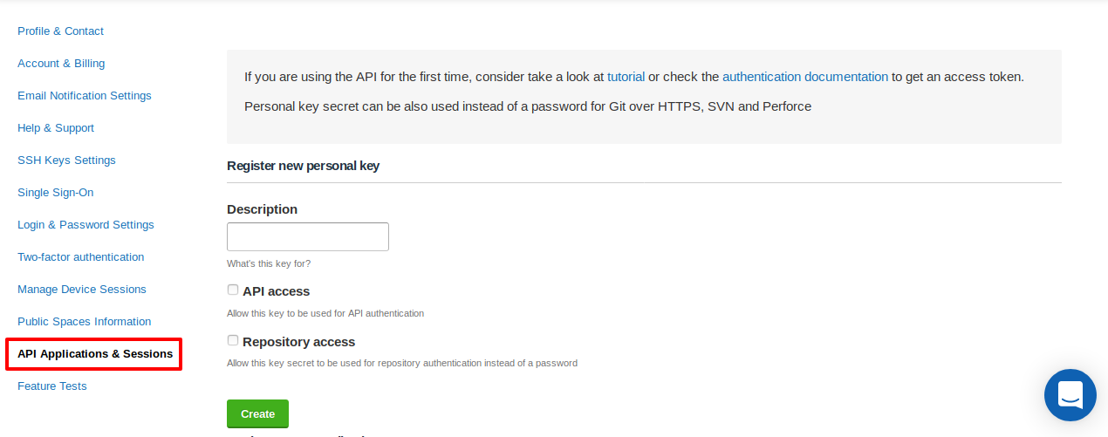
Task: Open Account & Billing page
Action: (61, 64)
